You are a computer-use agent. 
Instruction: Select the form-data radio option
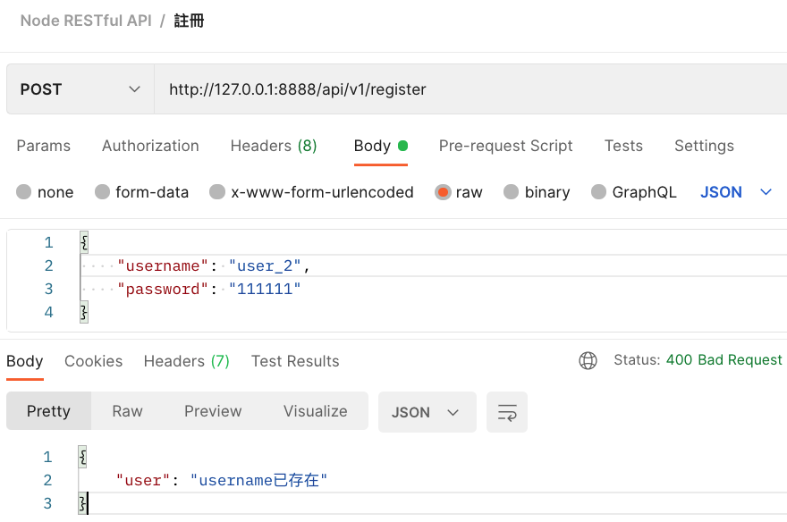[x=102, y=191]
